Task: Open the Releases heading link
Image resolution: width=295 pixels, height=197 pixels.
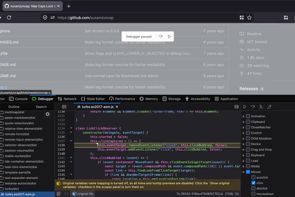Action: point(249,89)
